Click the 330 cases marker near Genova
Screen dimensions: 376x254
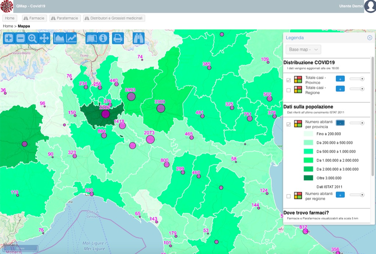(91, 194)
